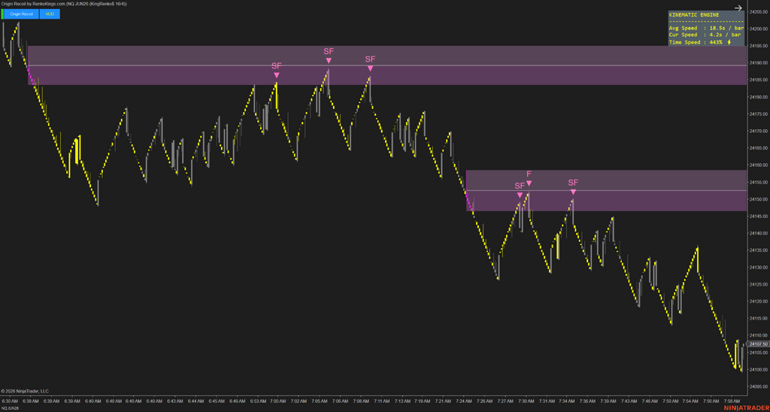Image resolution: width=770 pixels, height=412 pixels.
Task: Click the white arrow icon at top right
Action: pos(738,8)
